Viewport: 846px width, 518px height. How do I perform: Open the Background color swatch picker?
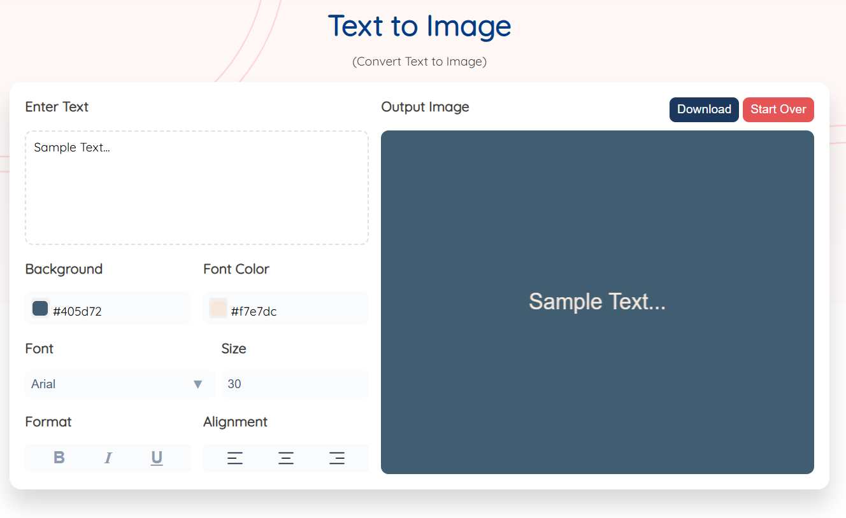click(40, 309)
